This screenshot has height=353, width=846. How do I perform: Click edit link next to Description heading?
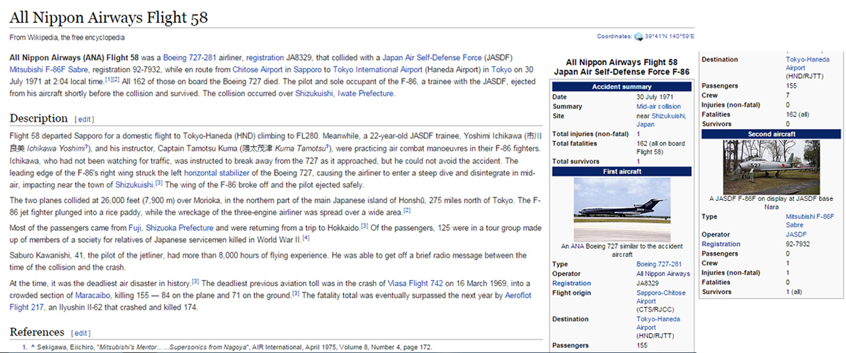tap(84, 120)
